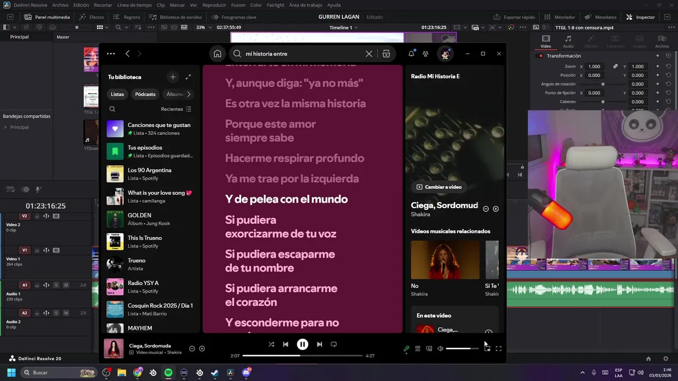Select the Listas filter chip
Viewport: 678px width, 381px height.
[117, 94]
